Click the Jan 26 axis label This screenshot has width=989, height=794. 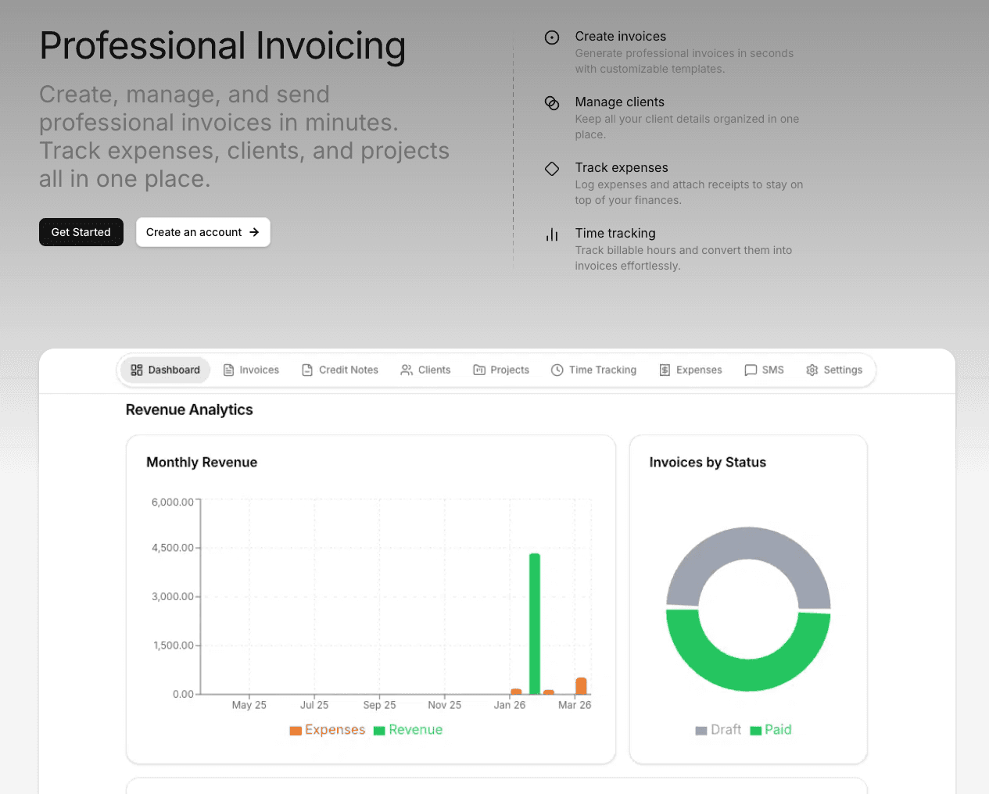(x=510, y=705)
